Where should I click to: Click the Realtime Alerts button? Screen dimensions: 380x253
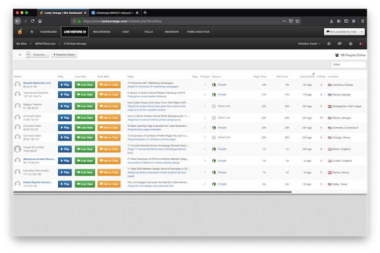64,55
